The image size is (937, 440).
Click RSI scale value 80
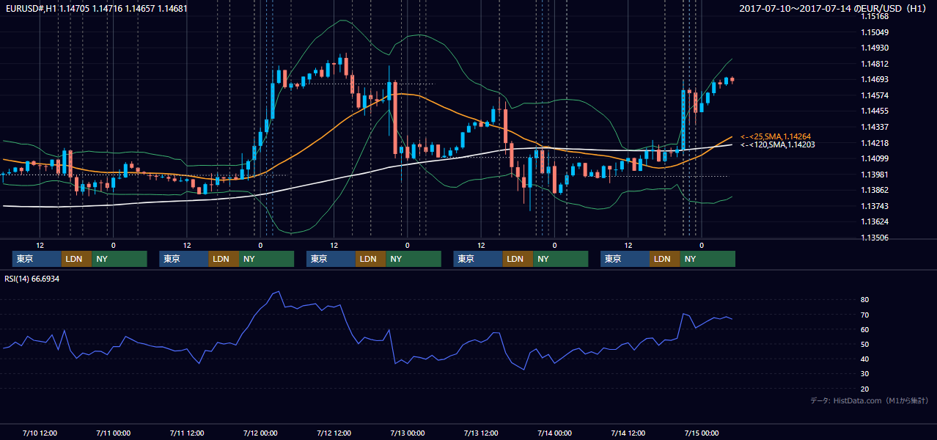point(865,300)
